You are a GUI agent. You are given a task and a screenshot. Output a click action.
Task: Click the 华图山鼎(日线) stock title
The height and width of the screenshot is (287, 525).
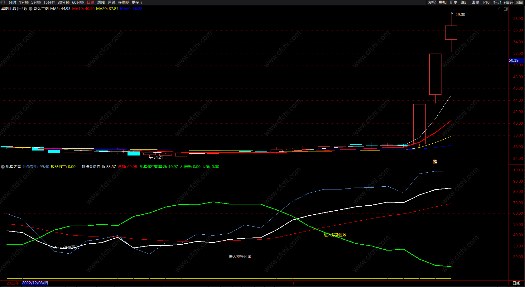pos(14,9)
